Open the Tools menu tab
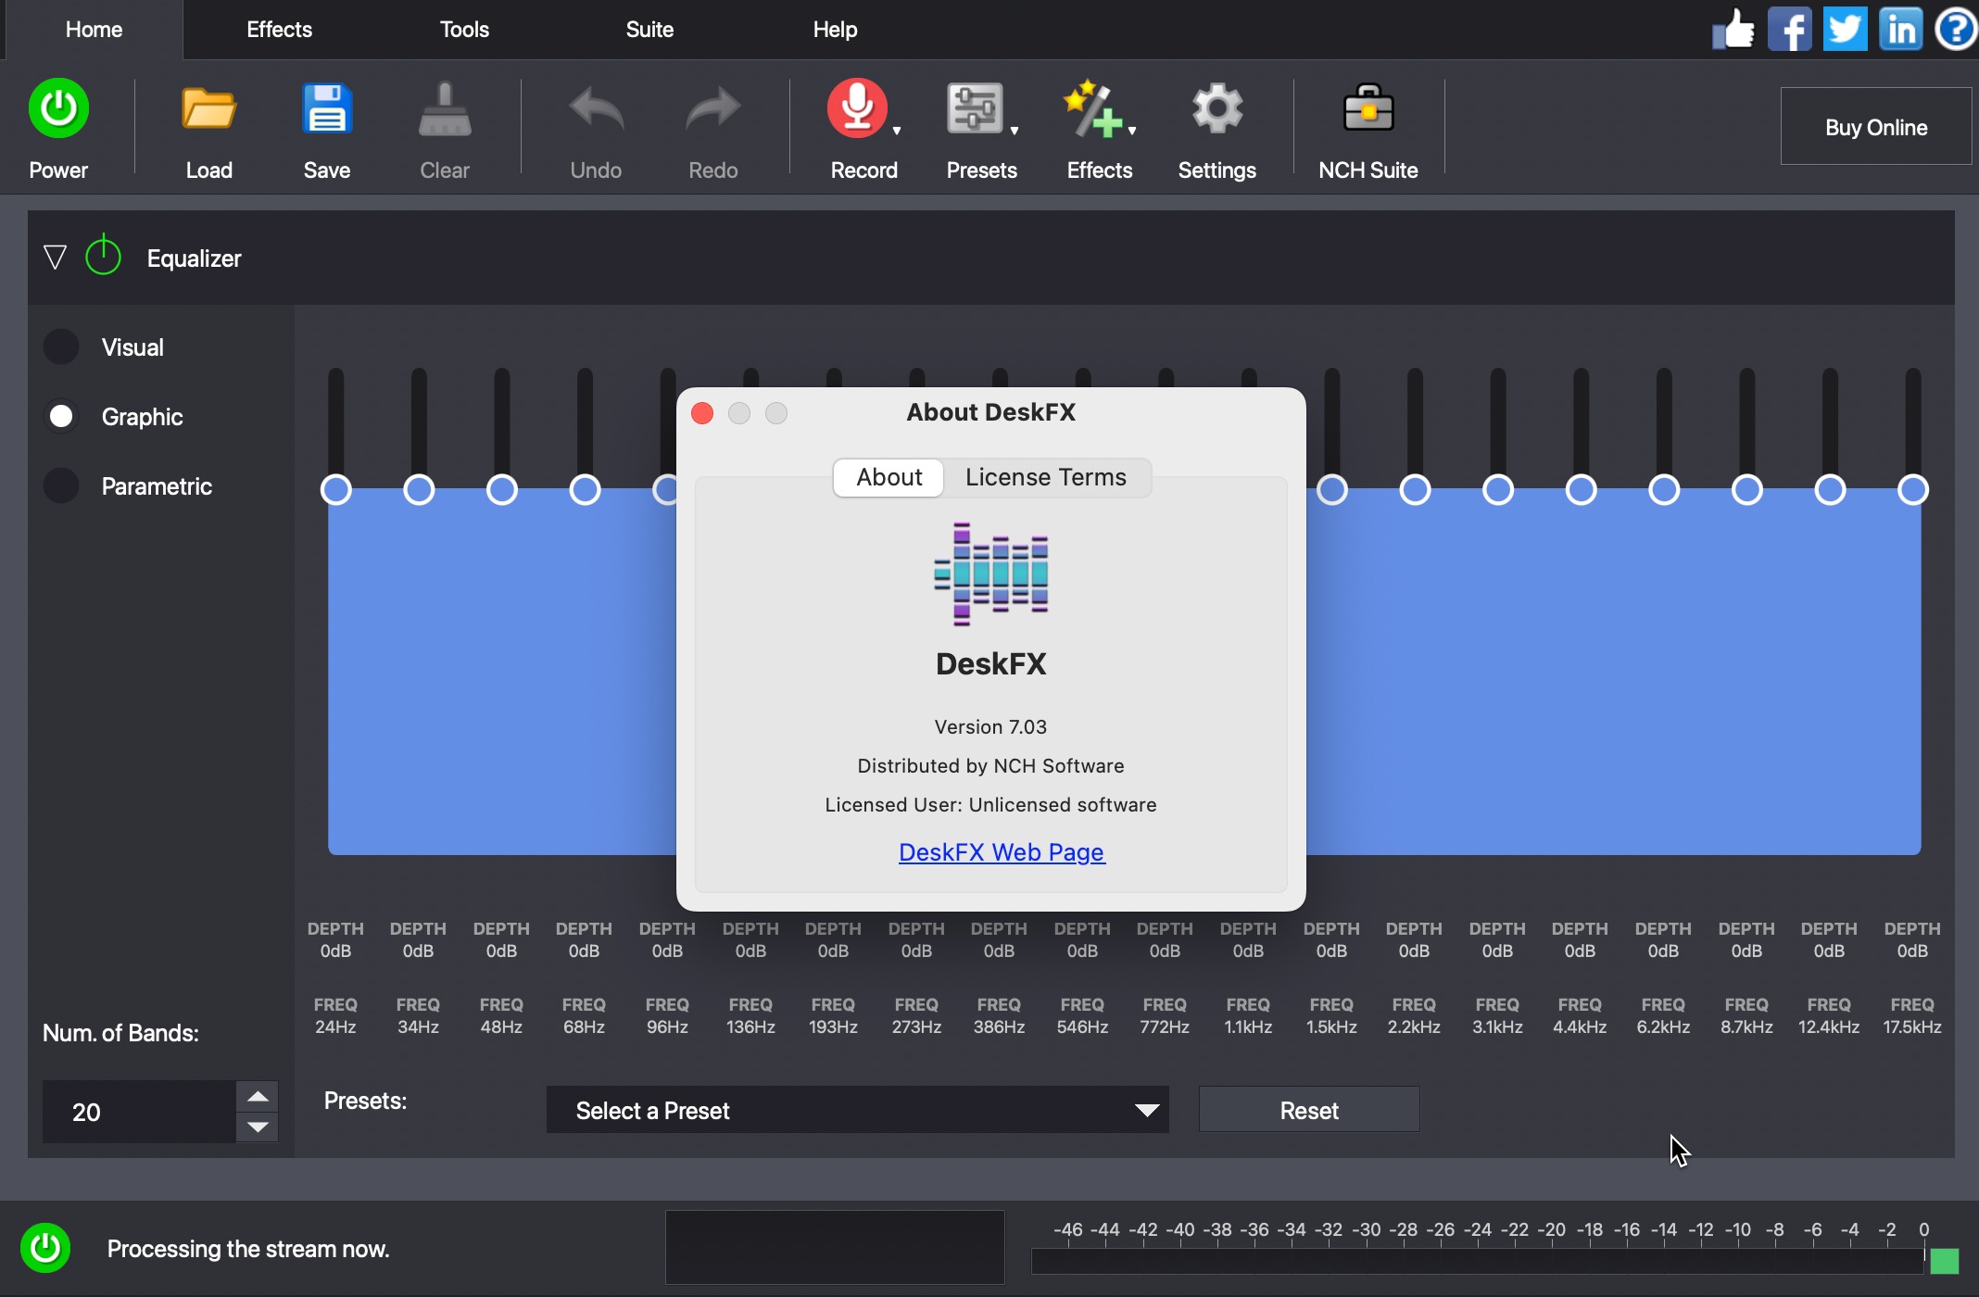The width and height of the screenshot is (1979, 1297). 464,30
